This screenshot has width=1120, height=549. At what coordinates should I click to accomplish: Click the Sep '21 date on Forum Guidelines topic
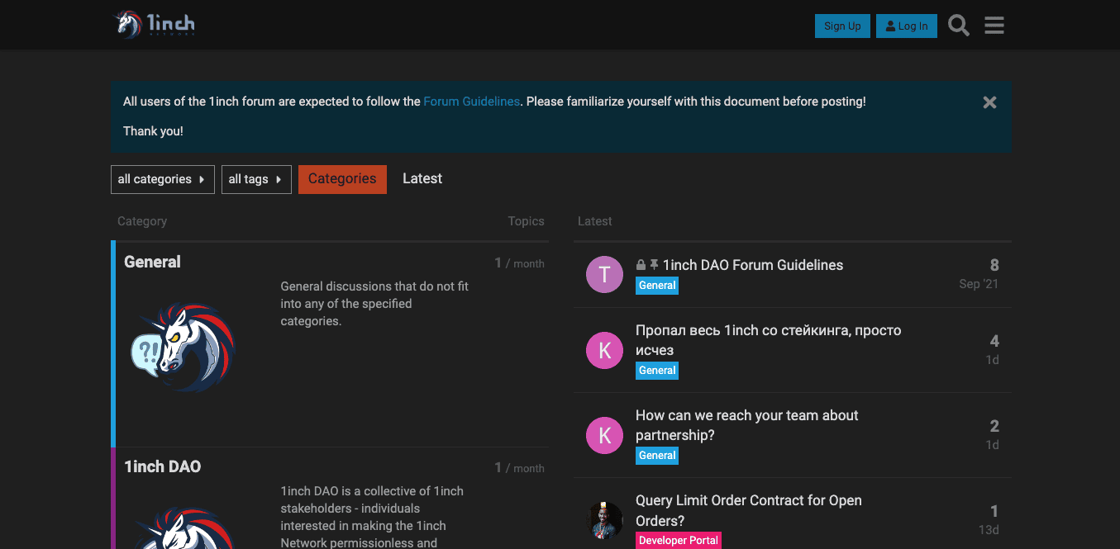(x=979, y=284)
